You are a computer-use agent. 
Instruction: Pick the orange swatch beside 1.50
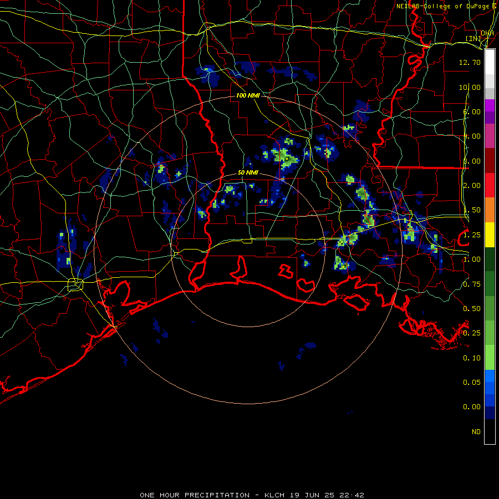tap(490, 210)
